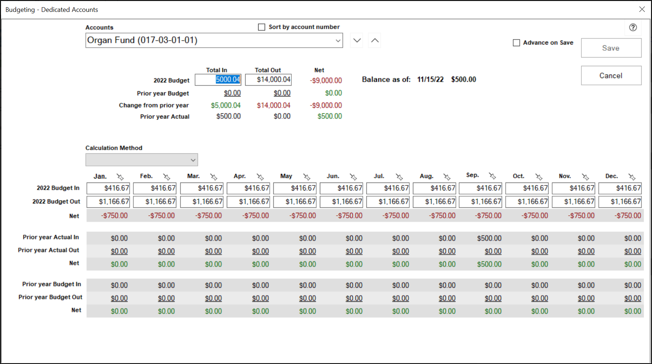Enable Sort by account number checkbox
This screenshot has width=652, height=364.
point(262,27)
